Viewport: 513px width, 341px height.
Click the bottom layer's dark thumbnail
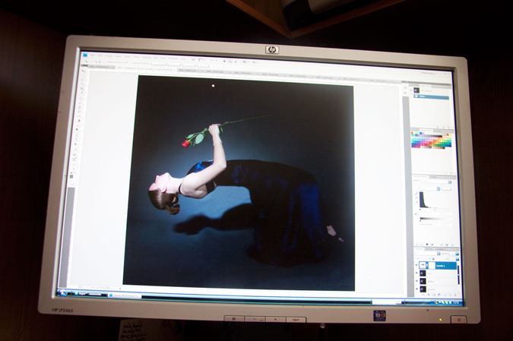pyautogui.click(x=423, y=289)
